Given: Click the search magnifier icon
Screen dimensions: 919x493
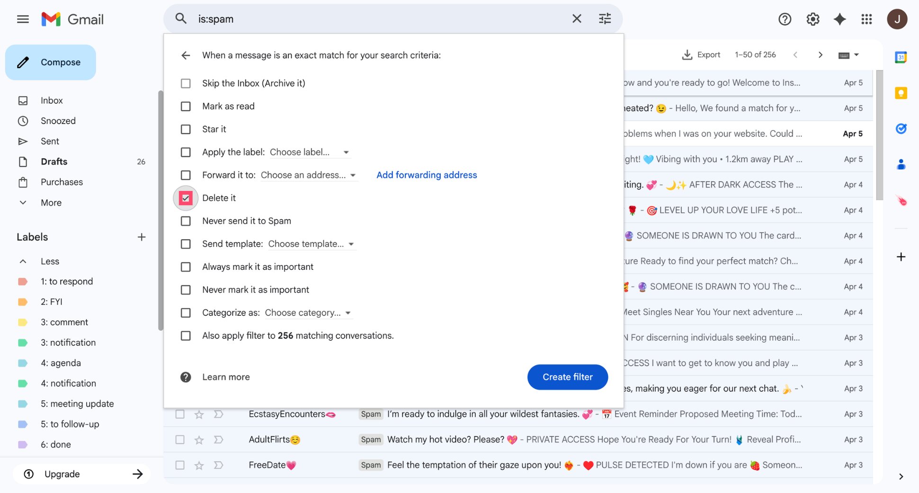Looking at the screenshot, I should tap(181, 19).
